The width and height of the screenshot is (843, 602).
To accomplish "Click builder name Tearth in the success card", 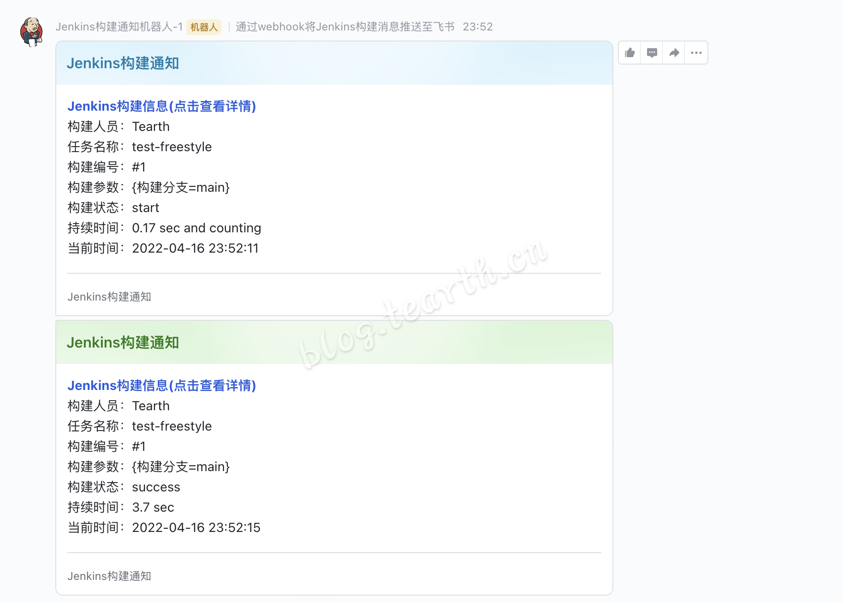I will (x=151, y=406).
